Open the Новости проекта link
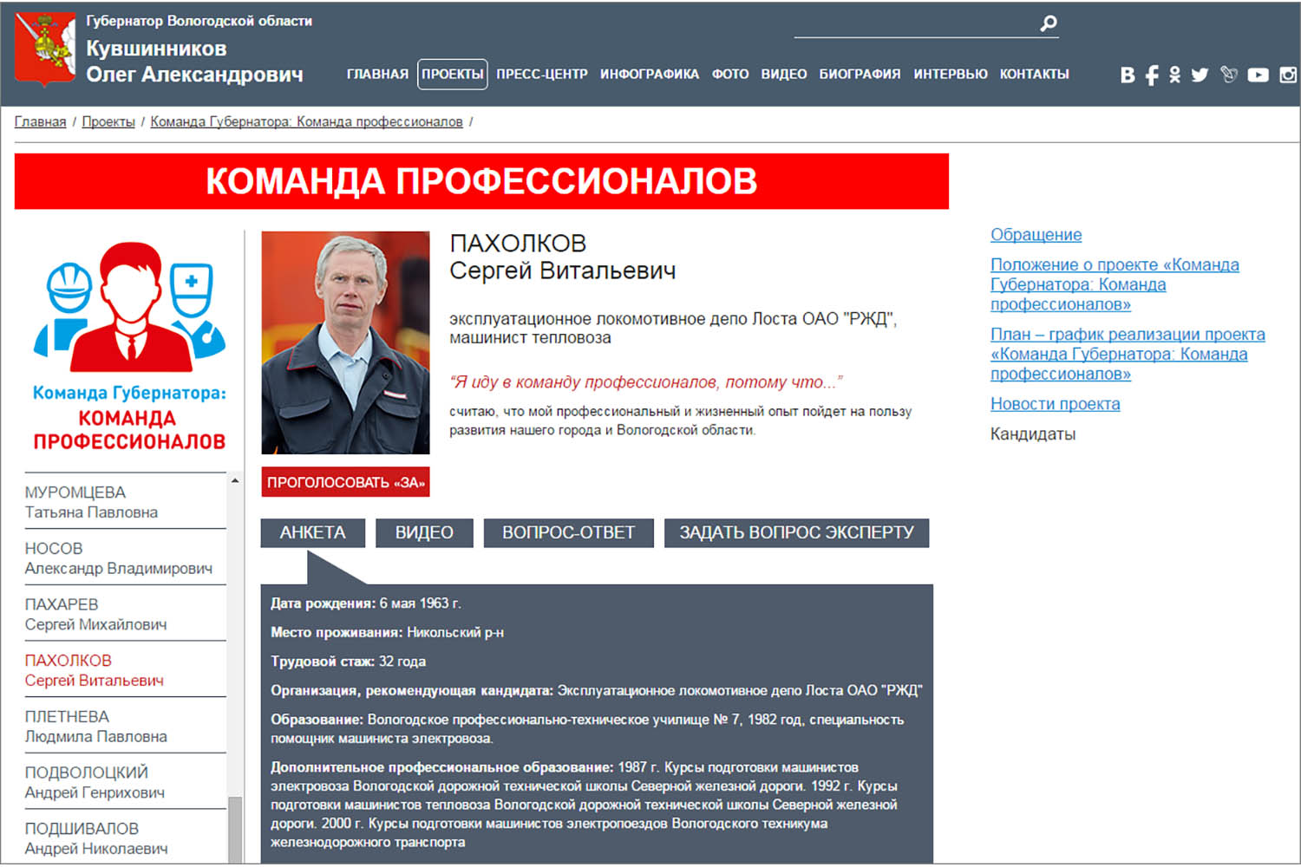The image size is (1301, 867). (1055, 404)
